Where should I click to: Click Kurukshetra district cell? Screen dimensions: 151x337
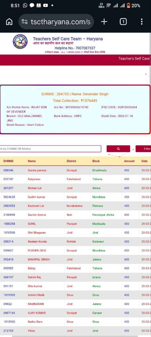click(x=75, y=206)
